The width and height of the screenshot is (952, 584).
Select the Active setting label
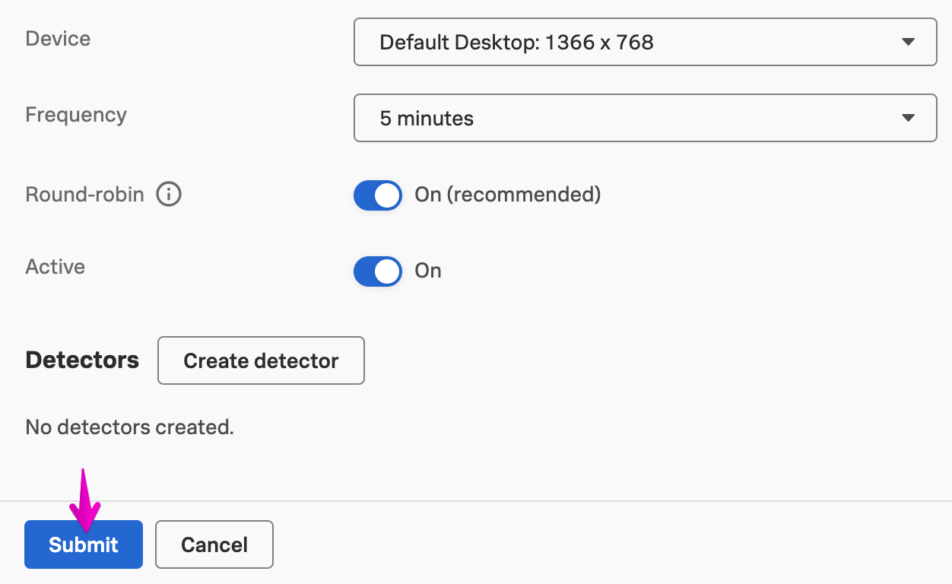tap(55, 266)
